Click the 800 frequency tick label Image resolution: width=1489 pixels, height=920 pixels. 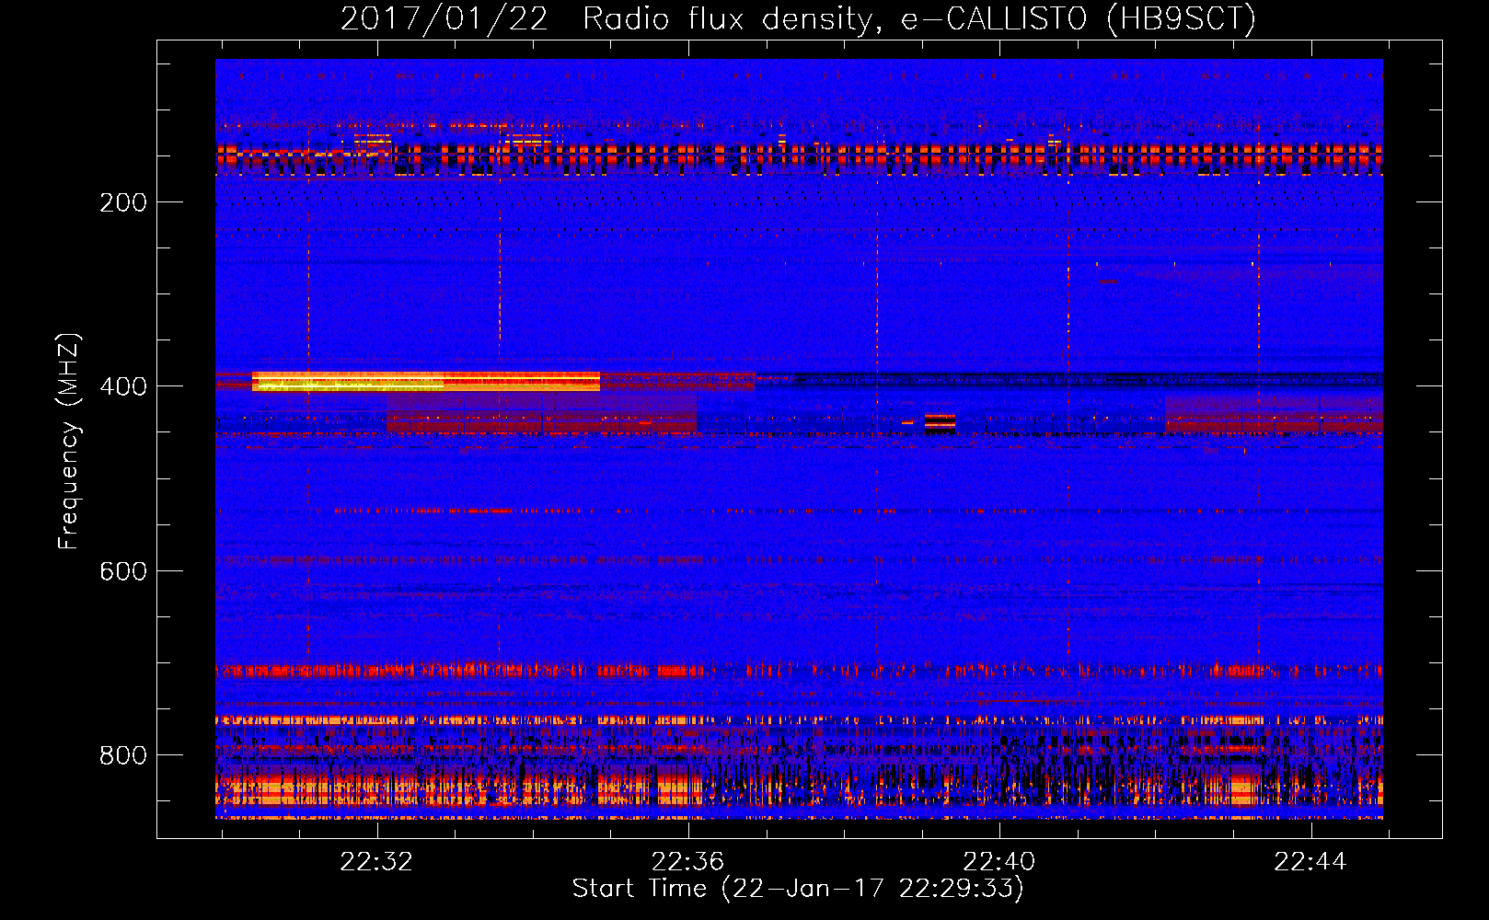click(x=123, y=755)
